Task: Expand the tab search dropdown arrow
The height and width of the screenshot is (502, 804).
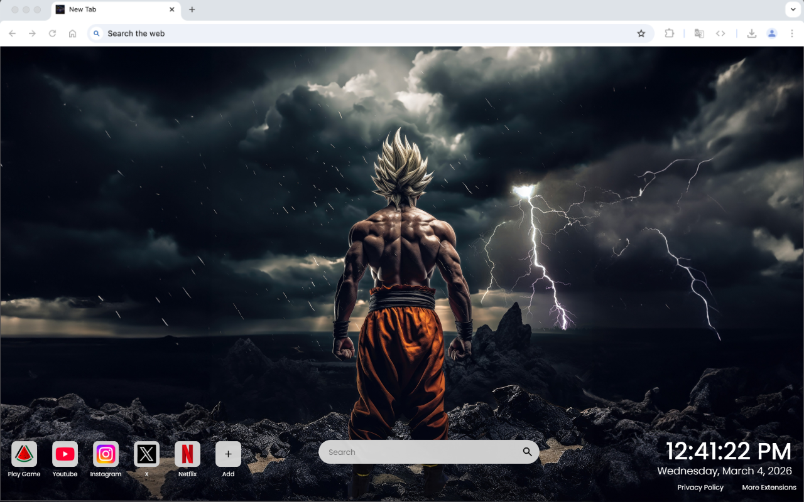Action: click(792, 9)
